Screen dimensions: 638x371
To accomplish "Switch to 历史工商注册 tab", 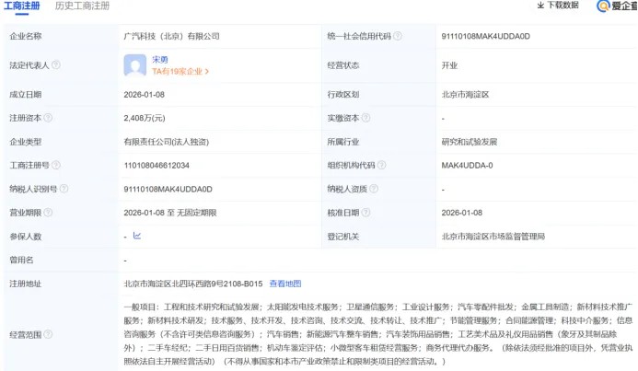I will click(82, 6).
